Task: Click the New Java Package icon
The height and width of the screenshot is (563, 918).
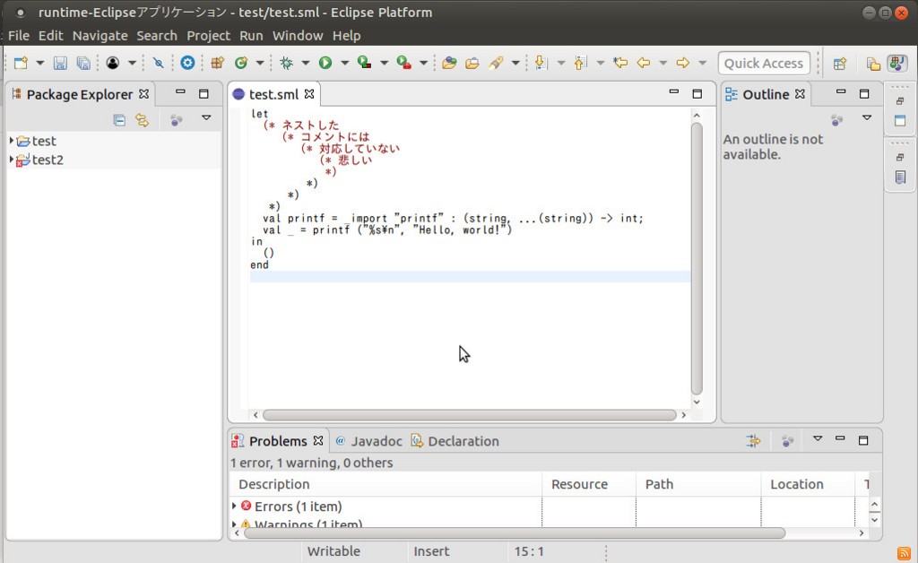Action: [217, 63]
